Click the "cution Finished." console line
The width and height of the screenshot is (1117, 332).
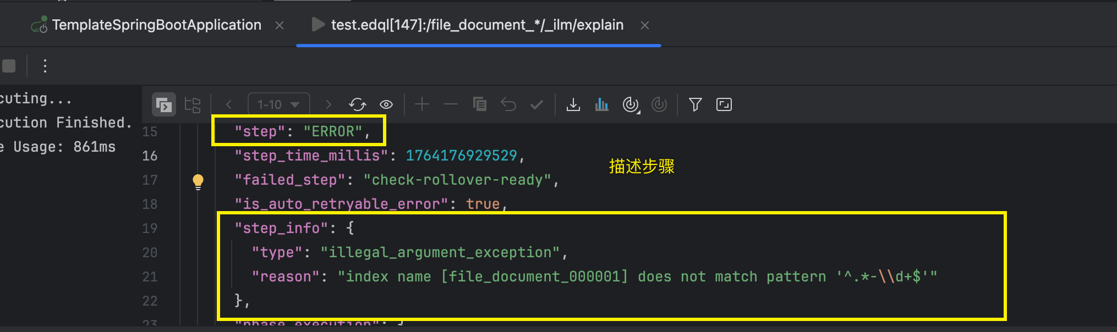coord(66,123)
